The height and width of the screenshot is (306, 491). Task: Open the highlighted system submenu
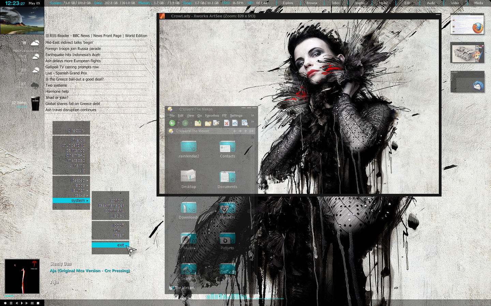[x=71, y=201]
